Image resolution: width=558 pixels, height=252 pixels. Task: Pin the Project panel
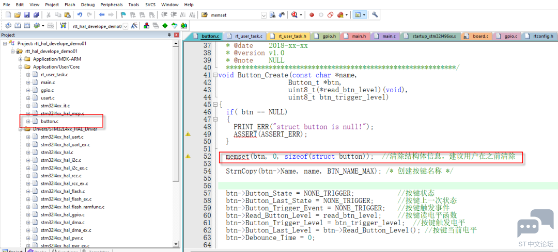[169, 35]
